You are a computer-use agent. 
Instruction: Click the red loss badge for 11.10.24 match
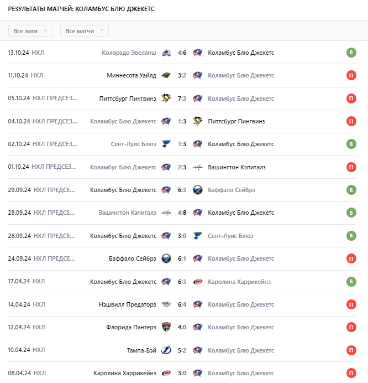pos(351,75)
